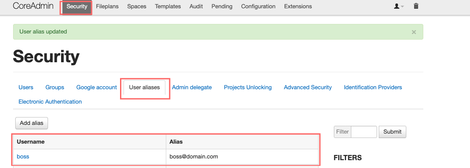Viewport: 470px width, 168px height.
Task: Select the User aliases tab
Action: click(144, 87)
